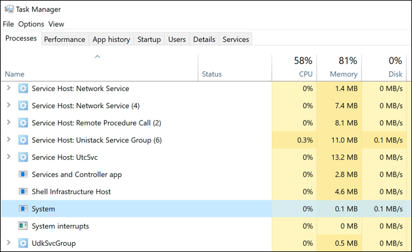Screen dimensions: 412x252
Task: Click the Unistack Service Group gear icon
Action: tap(23, 140)
